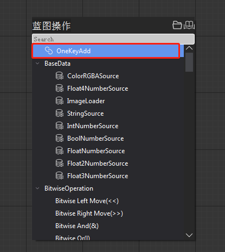
Task: Collapse the BitwiseOperation category
Action: [37, 188]
